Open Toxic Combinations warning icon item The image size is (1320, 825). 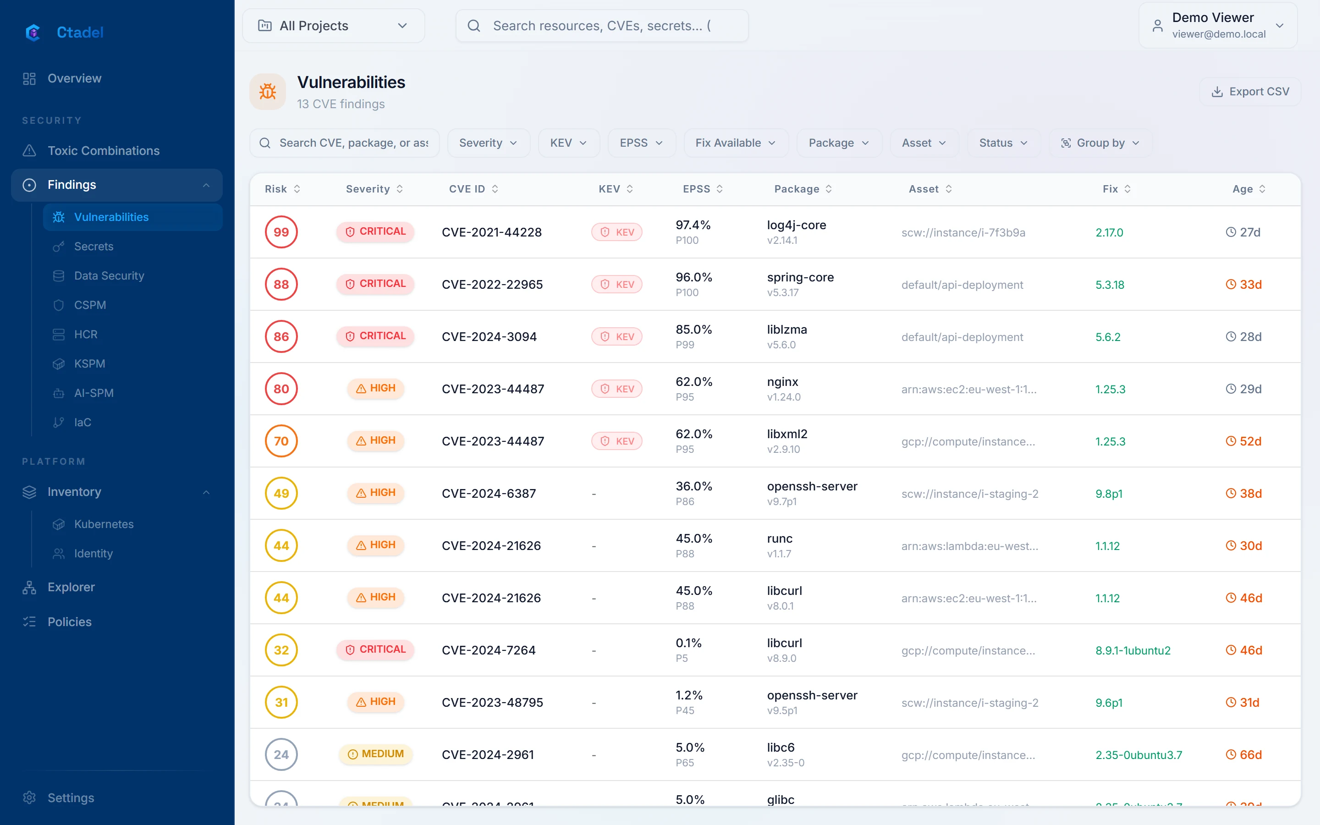coord(117,151)
